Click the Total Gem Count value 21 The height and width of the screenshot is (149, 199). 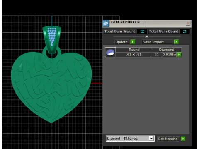tap(184, 31)
